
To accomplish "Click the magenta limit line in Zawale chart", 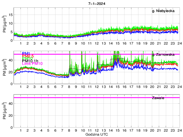I will (97, 98).
